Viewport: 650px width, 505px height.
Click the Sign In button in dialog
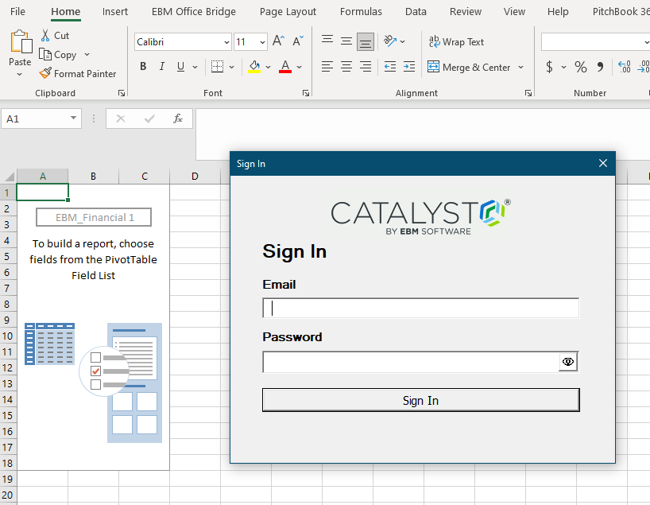[421, 400]
